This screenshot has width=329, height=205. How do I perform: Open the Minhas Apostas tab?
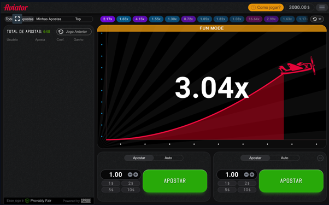[49, 19]
